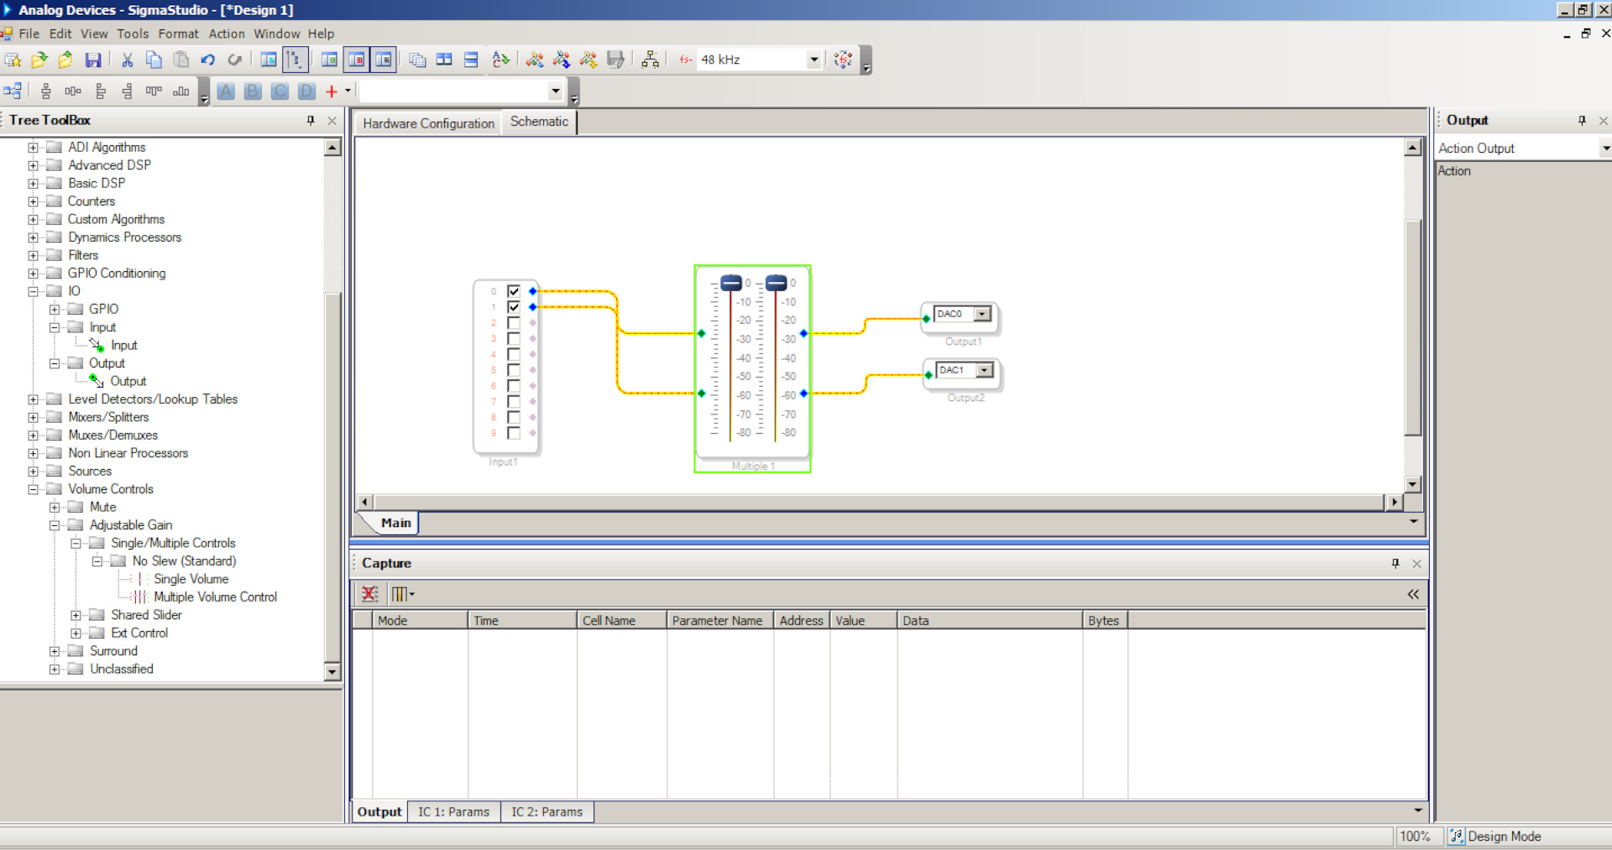Image resolution: width=1612 pixels, height=850 pixels.
Task: Click the Redo arrow icon
Action: (x=234, y=60)
